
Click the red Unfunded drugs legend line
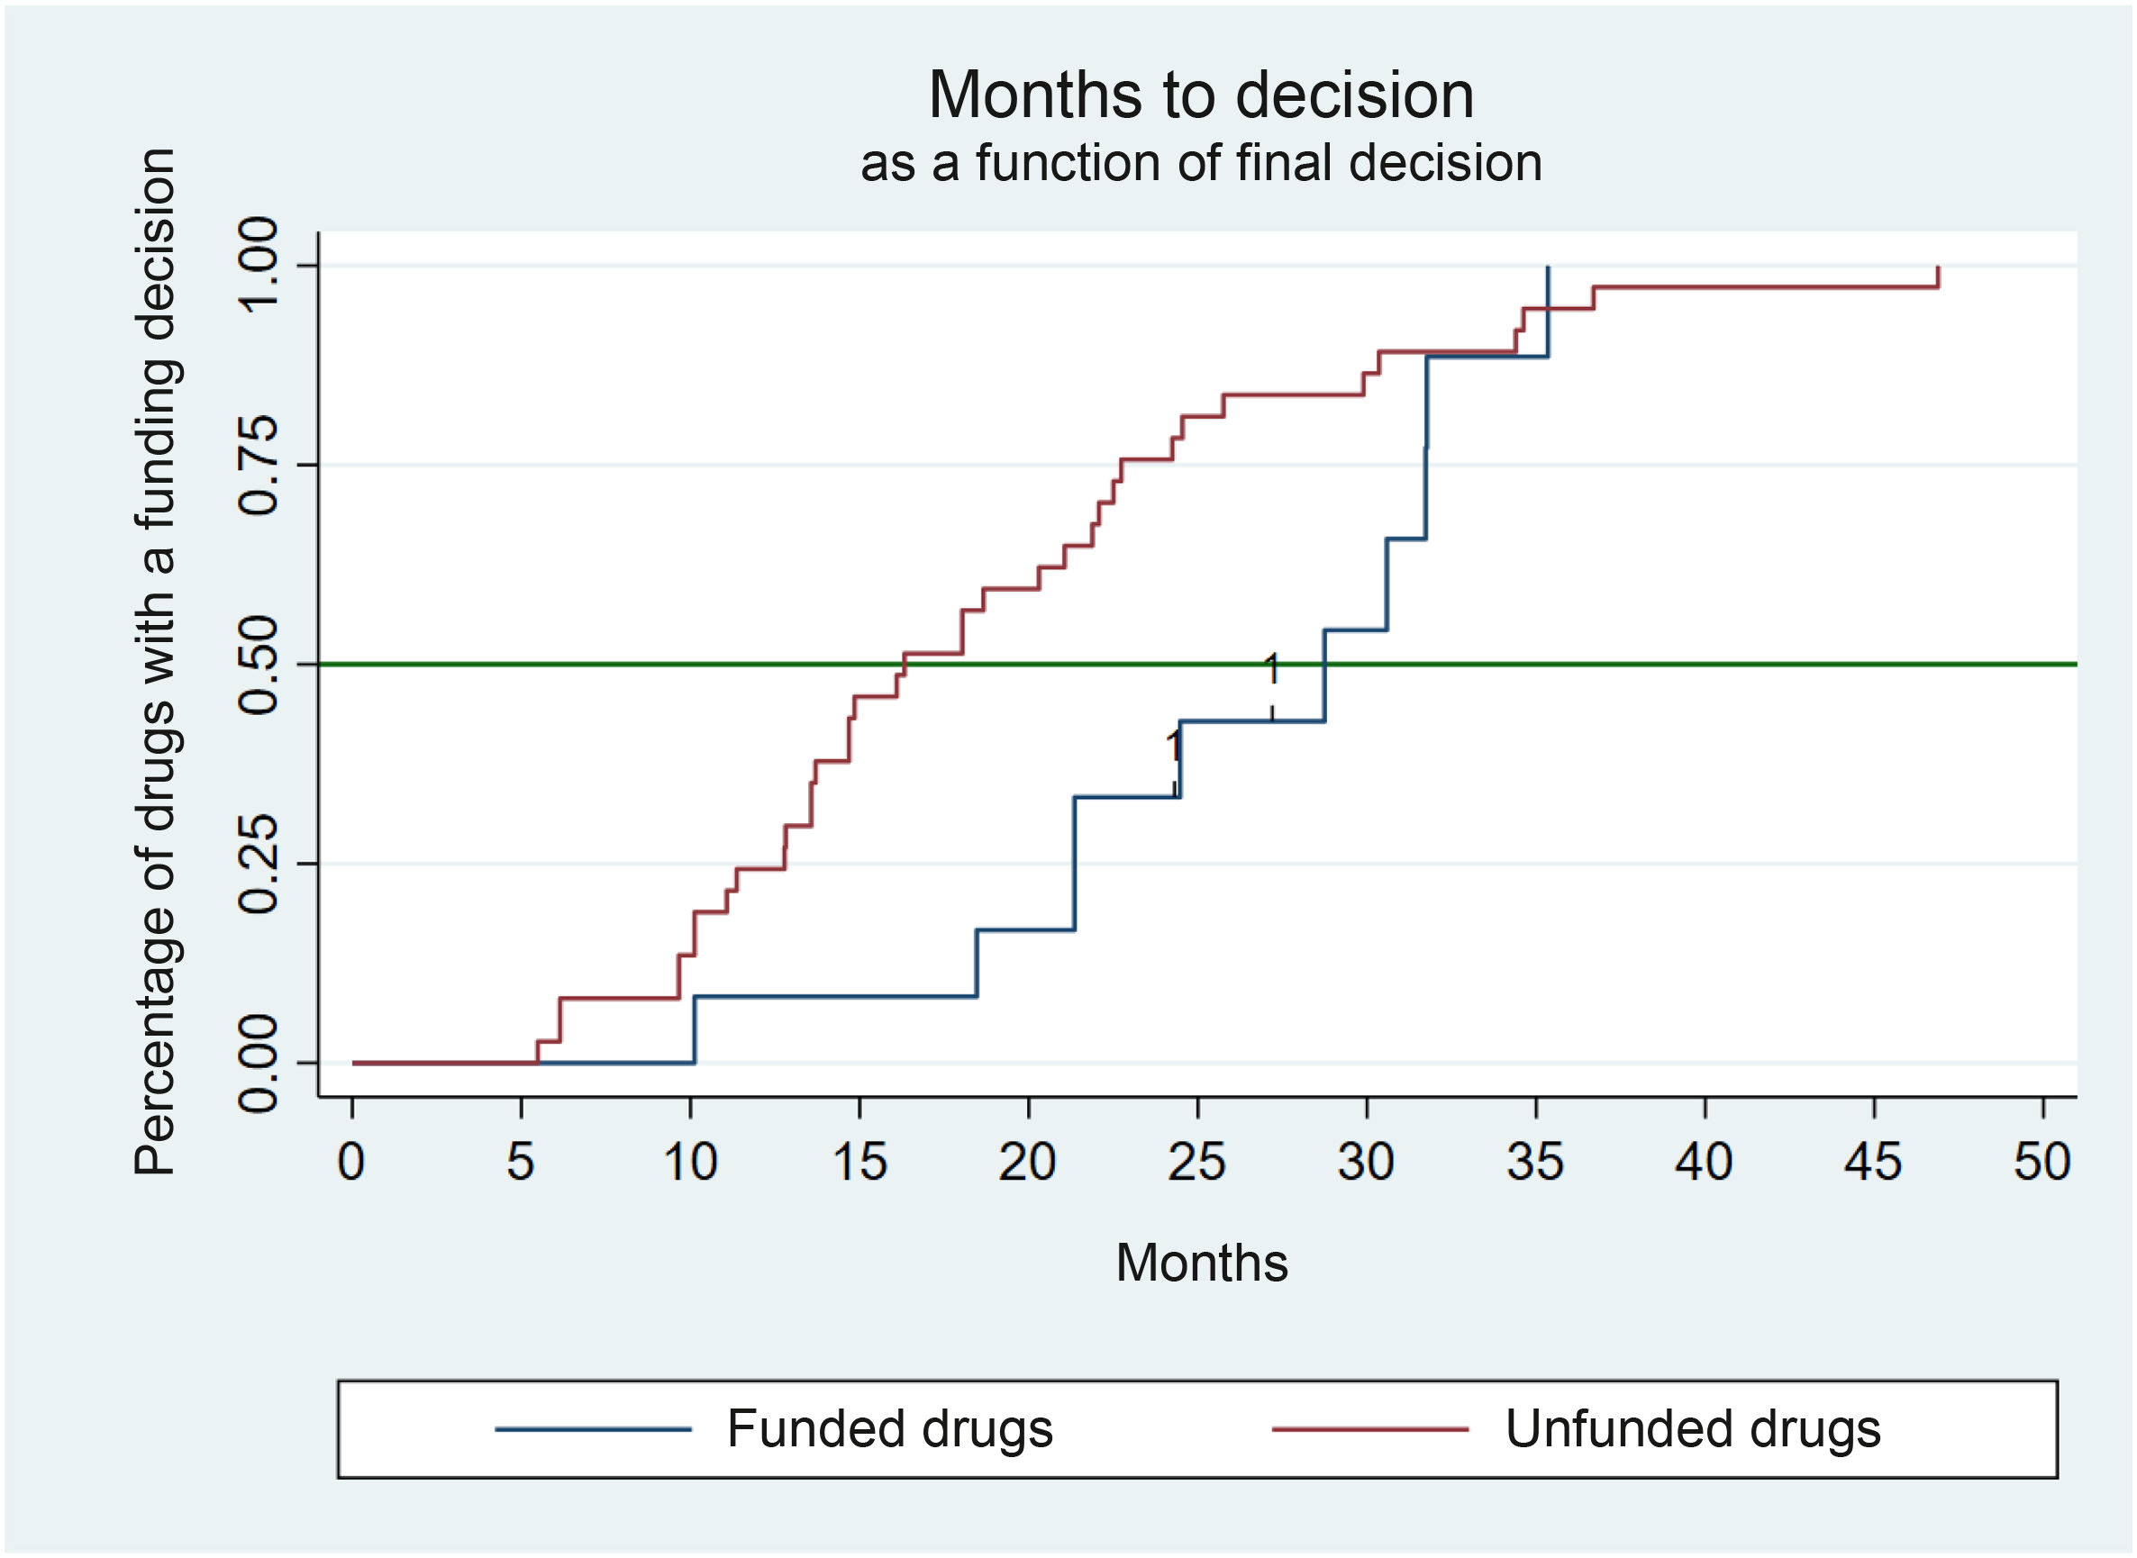(1370, 1430)
